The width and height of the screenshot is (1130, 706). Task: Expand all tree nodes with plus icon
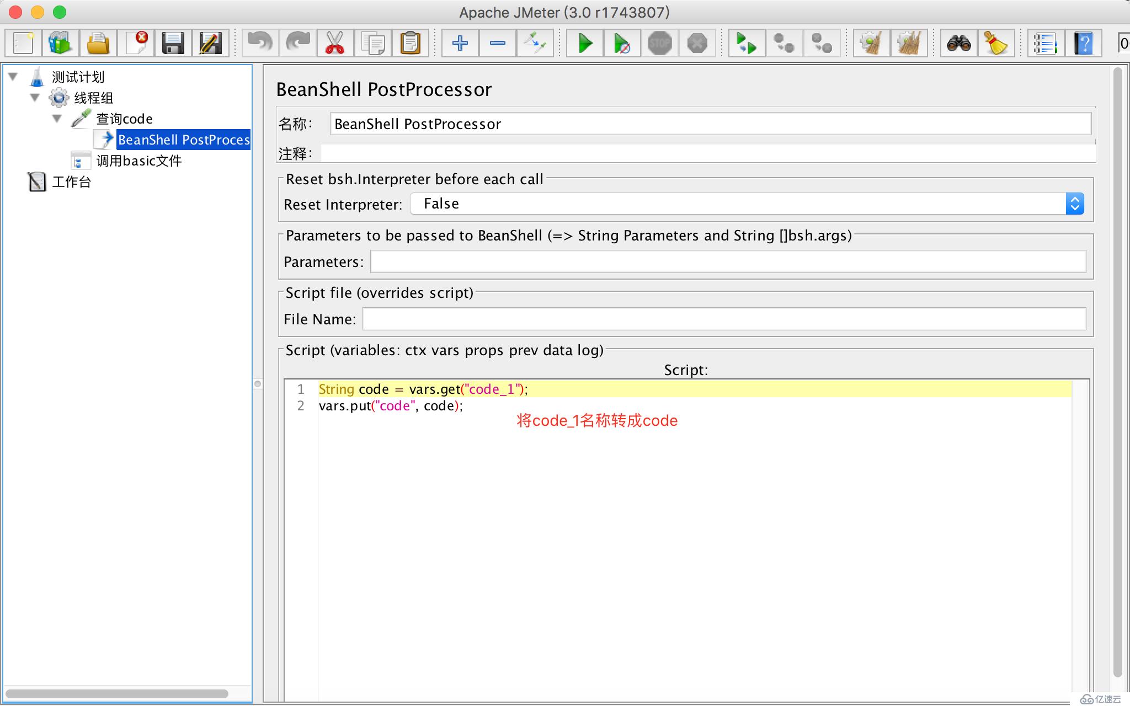[x=460, y=43]
